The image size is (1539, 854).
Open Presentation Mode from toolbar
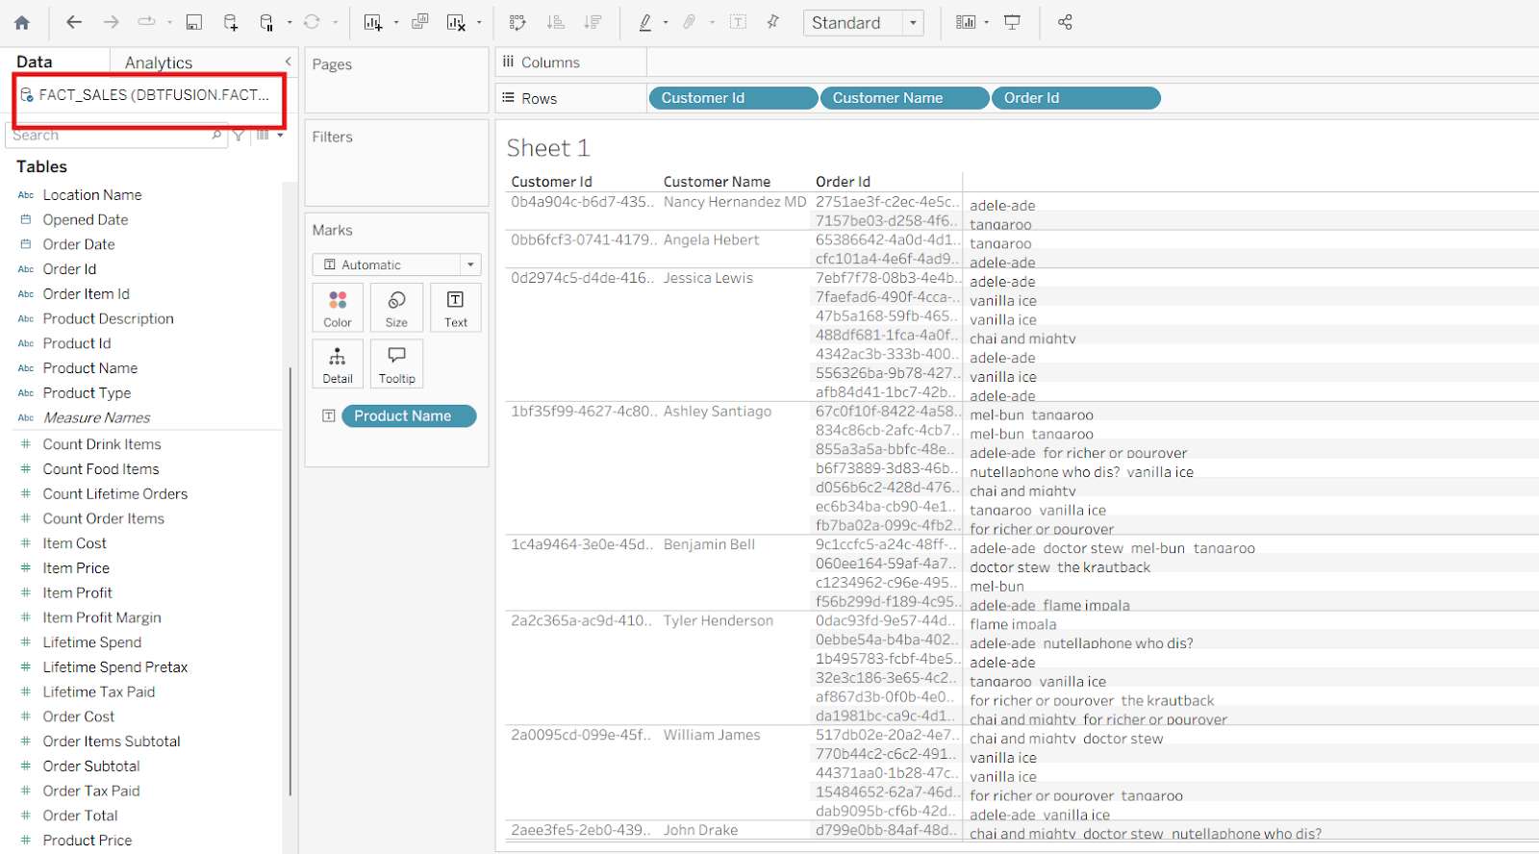[x=1012, y=22]
